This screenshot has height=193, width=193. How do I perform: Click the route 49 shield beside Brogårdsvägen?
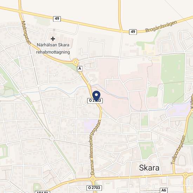133,32
